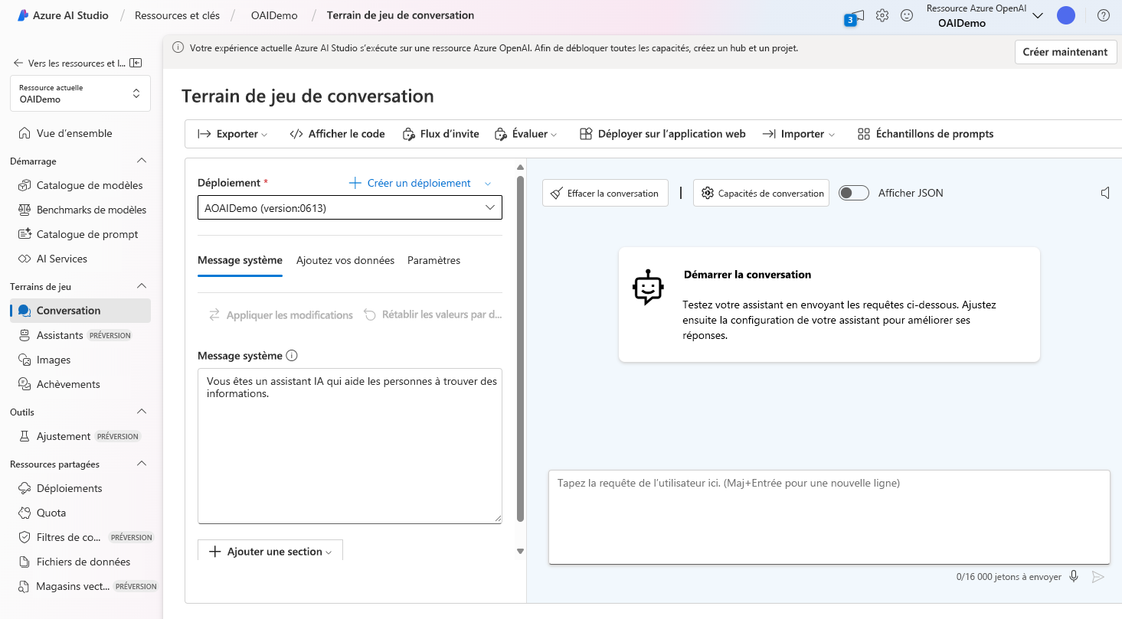Click the Créer maintenant button
The image size is (1122, 619).
[1065, 52]
